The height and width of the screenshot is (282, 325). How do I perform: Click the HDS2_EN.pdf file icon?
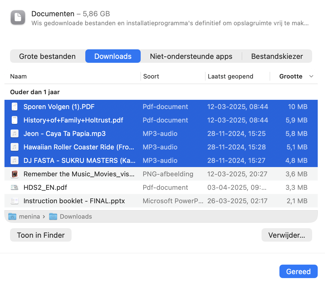coord(14,187)
